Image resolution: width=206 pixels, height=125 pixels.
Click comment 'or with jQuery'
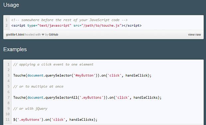pyautogui.click(x=30, y=109)
